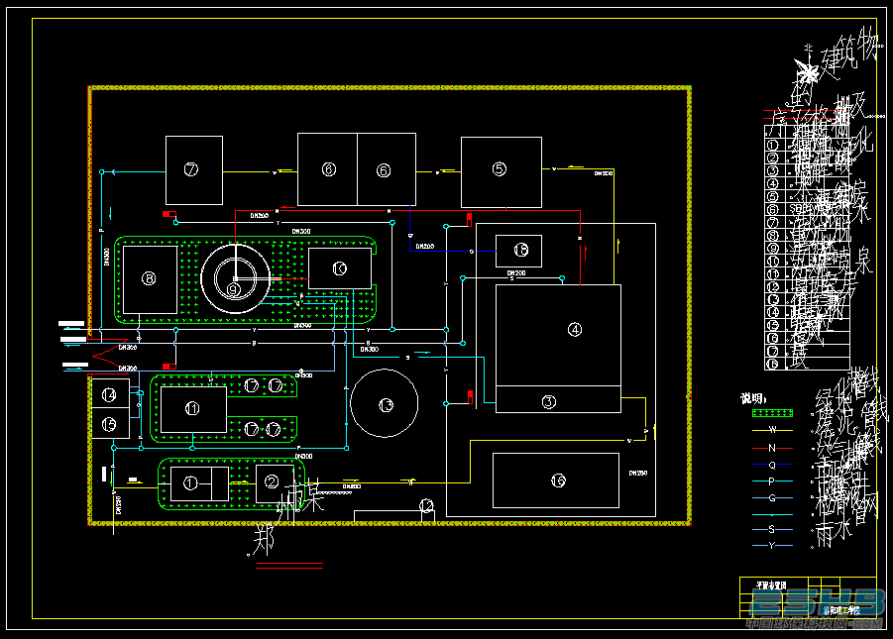Click the north arrow compass symbol
Image resolution: width=893 pixels, height=639 pixels.
tap(808, 69)
